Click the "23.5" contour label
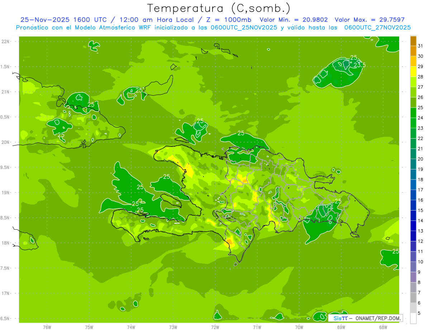This screenshot has width=430, height=332. 359,65
